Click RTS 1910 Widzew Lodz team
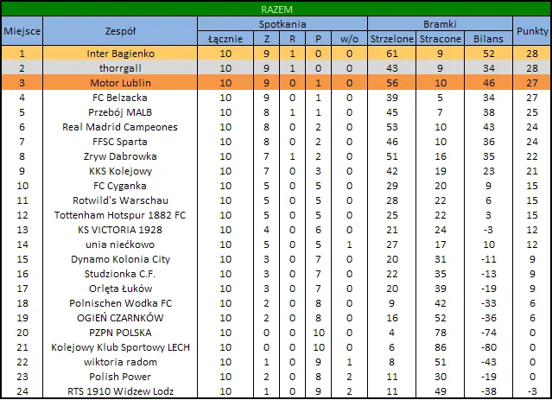 (120, 391)
